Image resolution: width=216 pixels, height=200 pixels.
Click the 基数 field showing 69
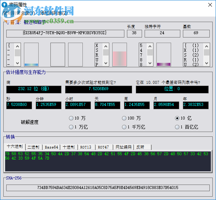coord(196,33)
